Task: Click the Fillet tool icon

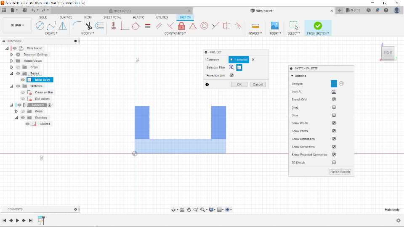Action: pyautogui.click(x=77, y=26)
